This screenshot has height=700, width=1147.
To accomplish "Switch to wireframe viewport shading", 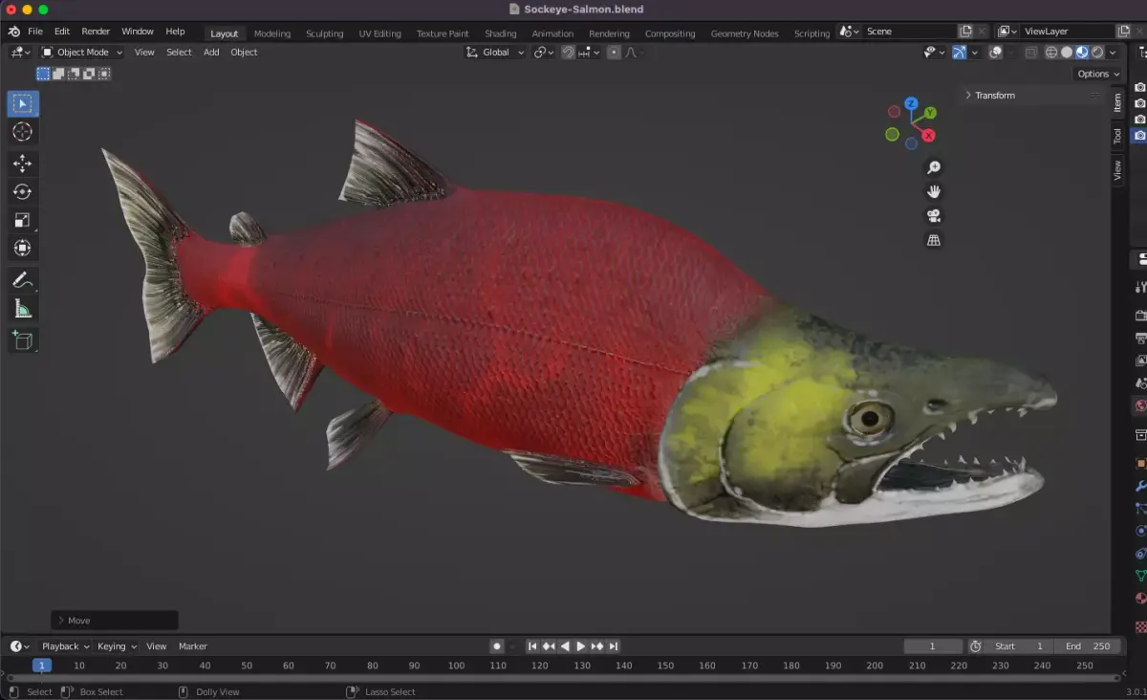I will point(1051,53).
